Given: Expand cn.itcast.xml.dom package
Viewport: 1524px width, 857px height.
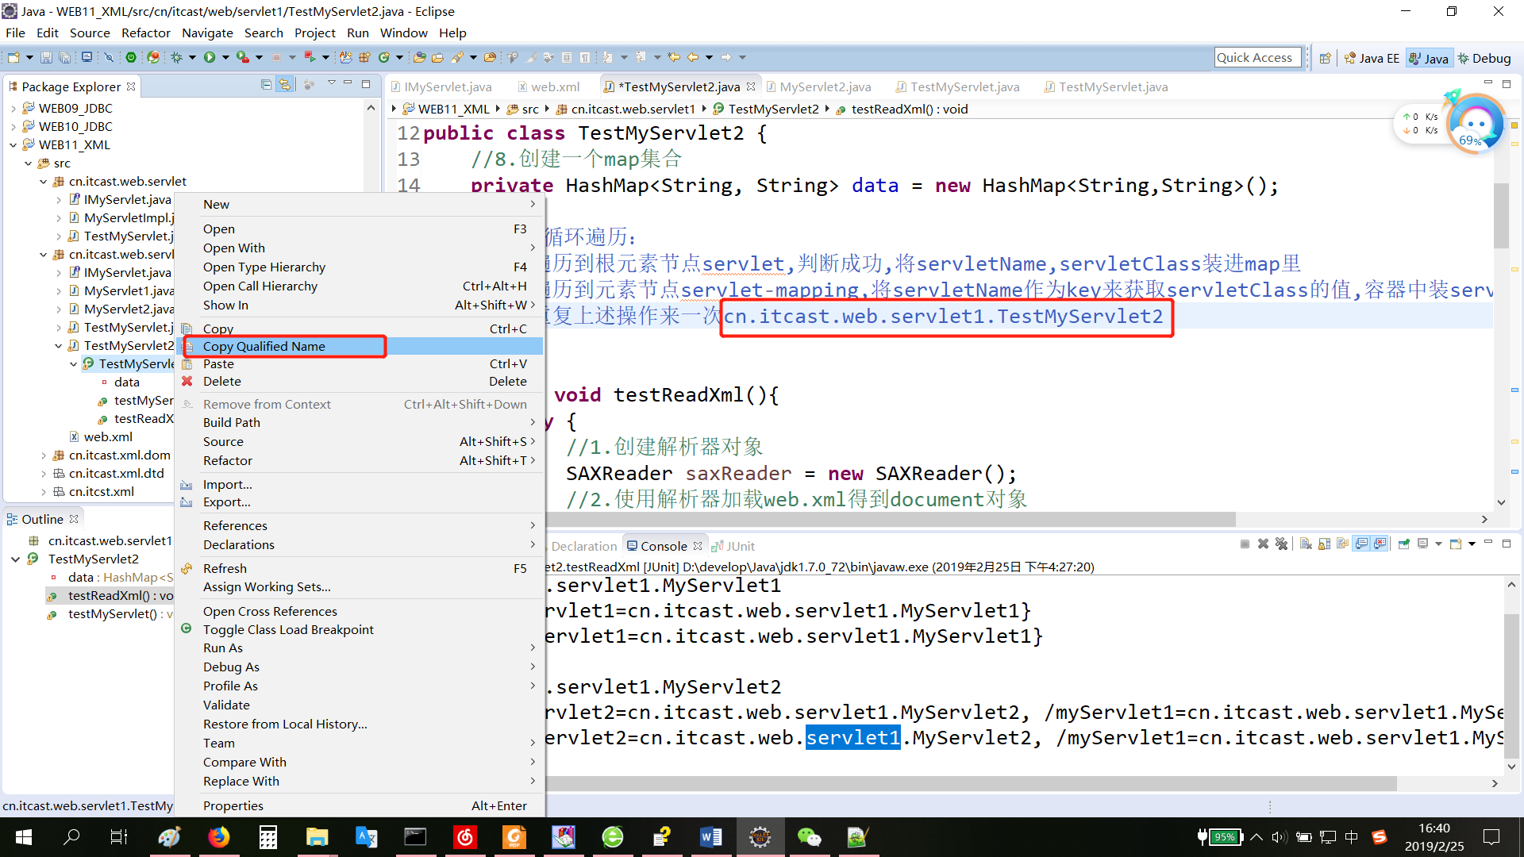Looking at the screenshot, I should click(43, 455).
